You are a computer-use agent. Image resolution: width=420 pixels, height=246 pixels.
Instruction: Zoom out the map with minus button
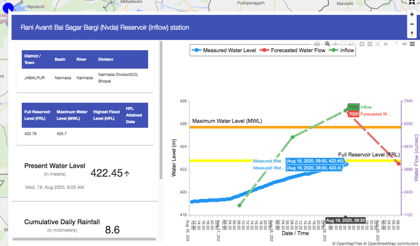tap(412, 24)
